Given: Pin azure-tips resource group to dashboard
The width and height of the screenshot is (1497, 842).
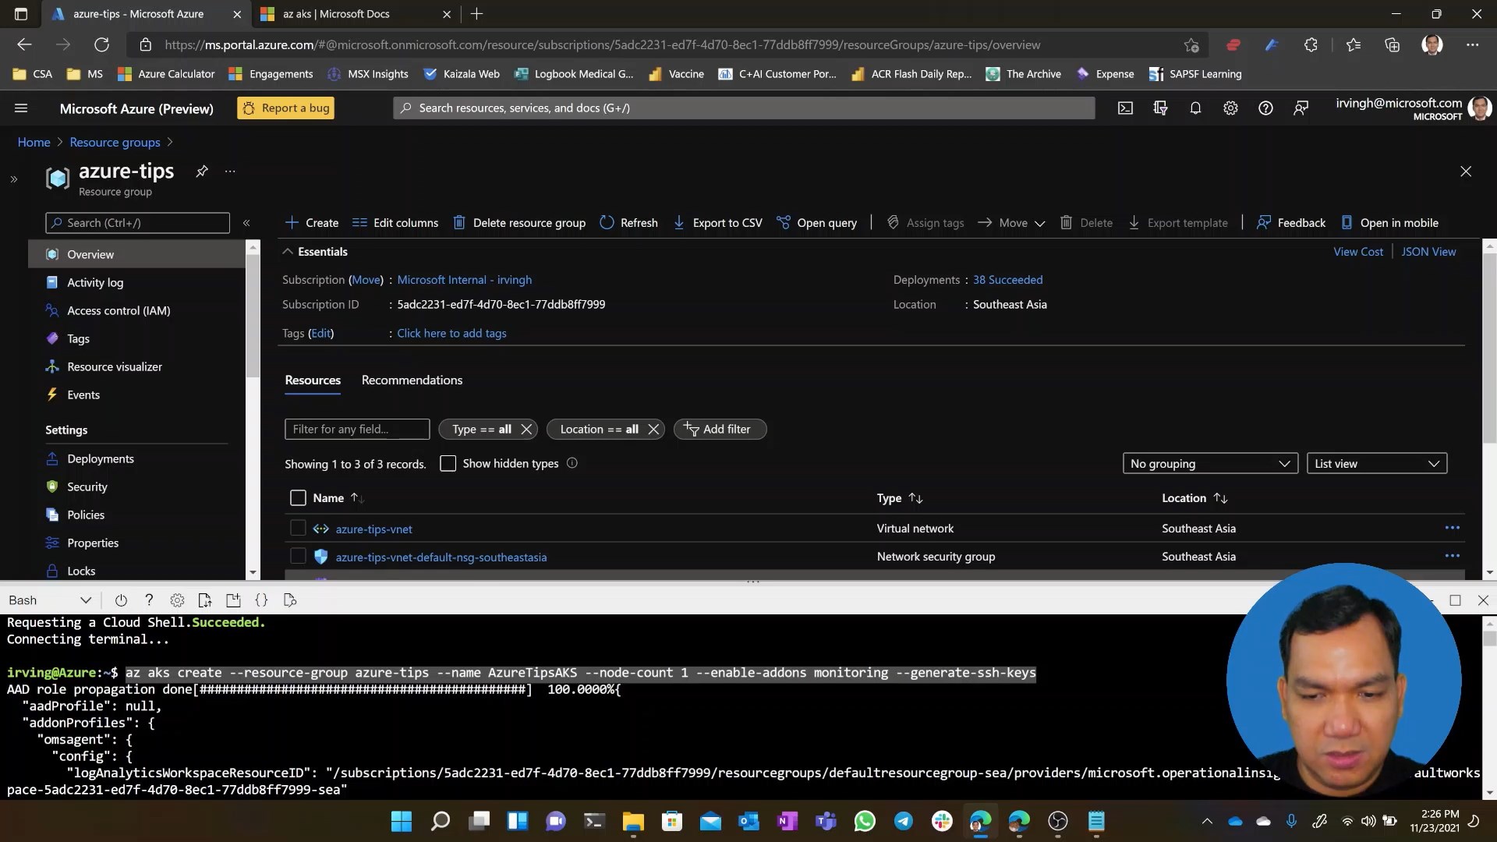Looking at the screenshot, I should tap(202, 171).
